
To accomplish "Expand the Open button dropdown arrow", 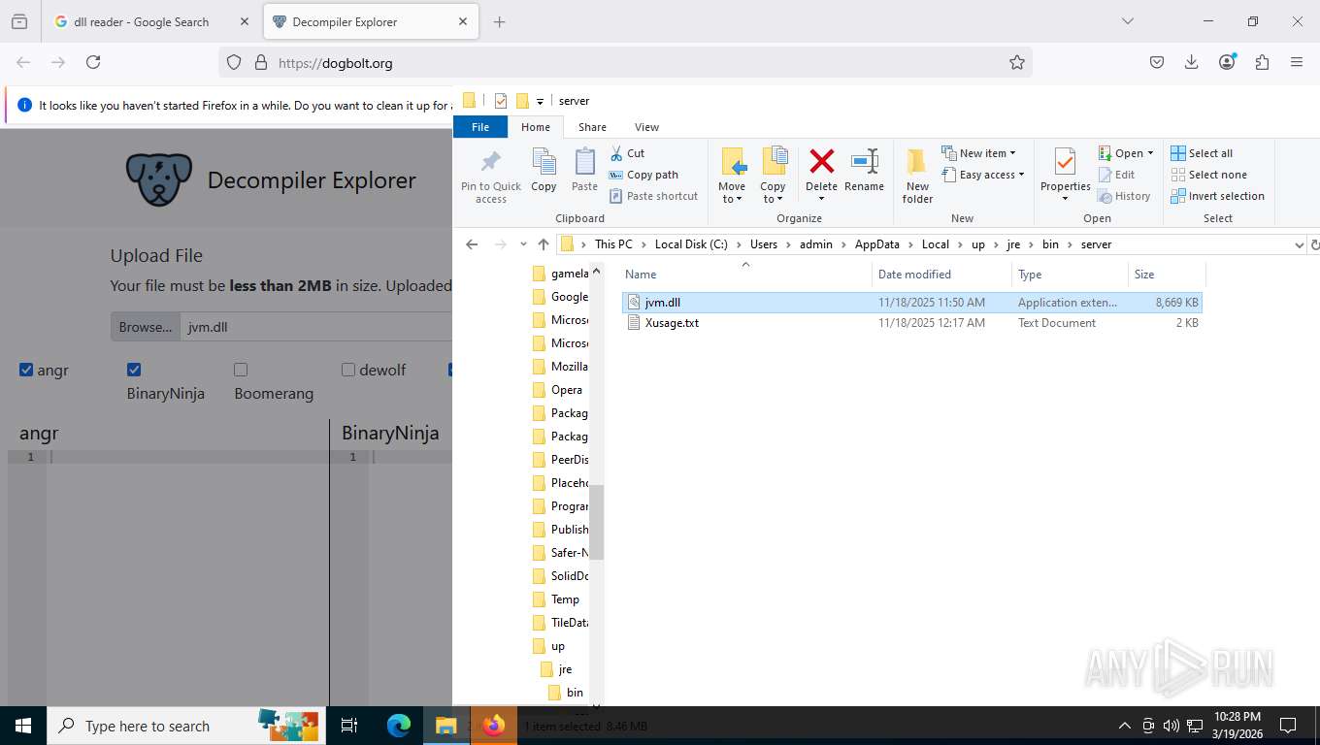I will pos(1150,153).
